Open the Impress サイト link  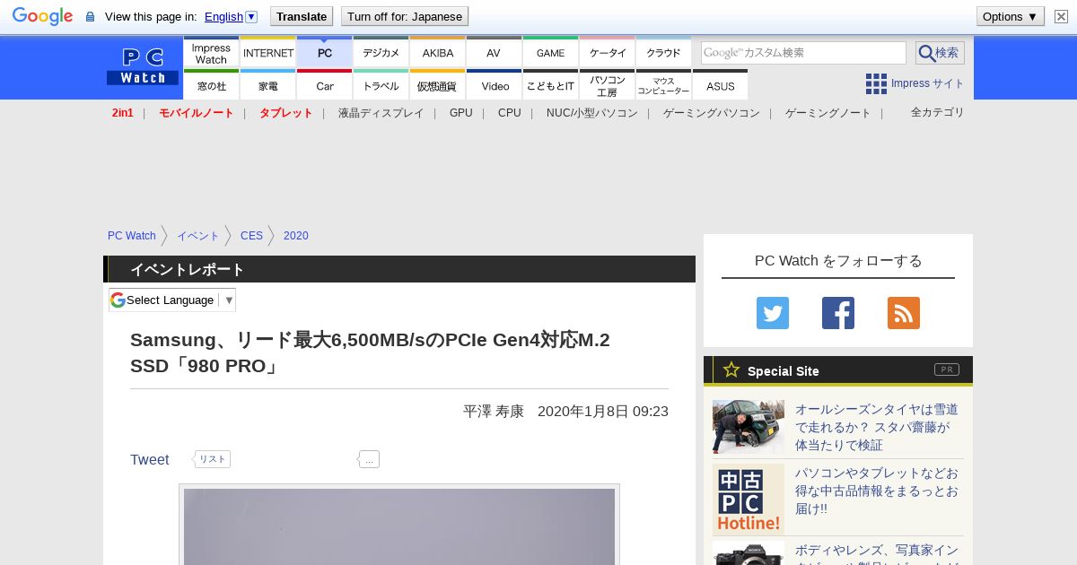click(x=928, y=83)
